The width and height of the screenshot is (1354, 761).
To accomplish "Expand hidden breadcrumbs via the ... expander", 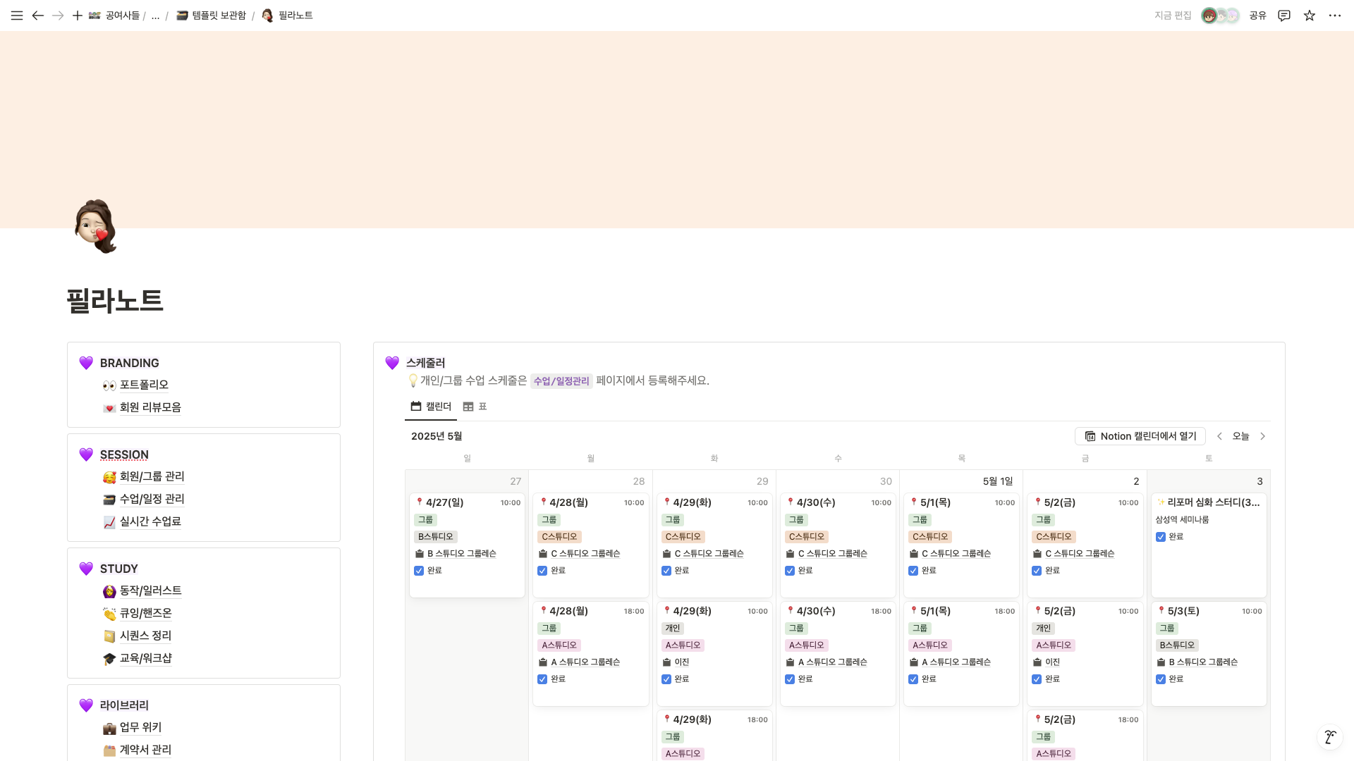I will (154, 15).
